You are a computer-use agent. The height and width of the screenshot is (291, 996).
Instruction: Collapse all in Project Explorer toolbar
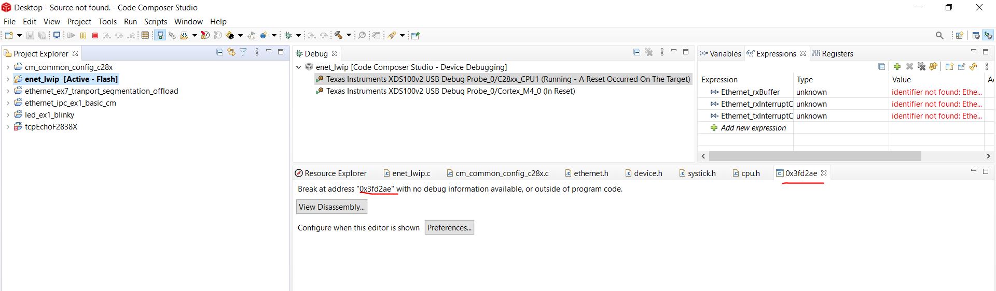219,52
